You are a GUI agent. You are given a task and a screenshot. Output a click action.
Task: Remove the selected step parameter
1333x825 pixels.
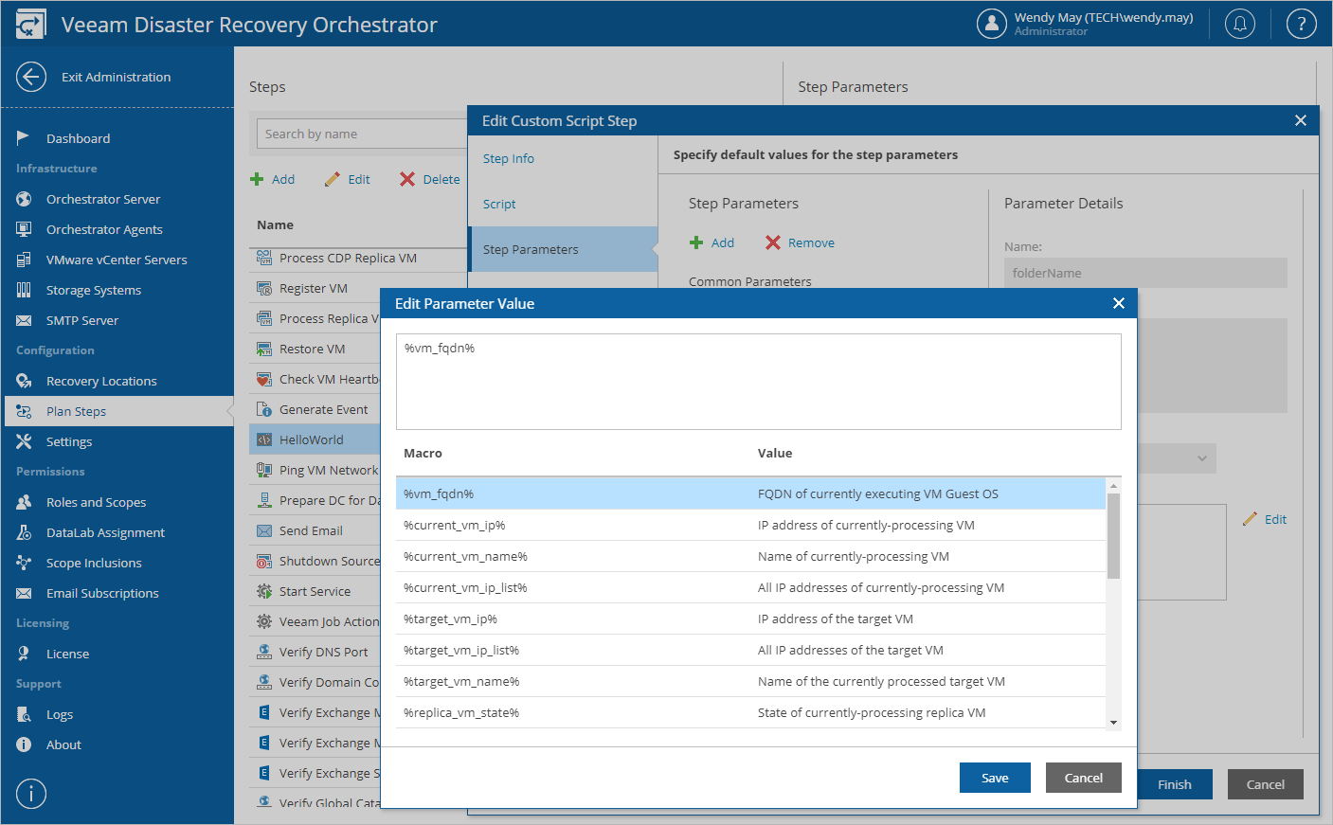[x=801, y=242]
